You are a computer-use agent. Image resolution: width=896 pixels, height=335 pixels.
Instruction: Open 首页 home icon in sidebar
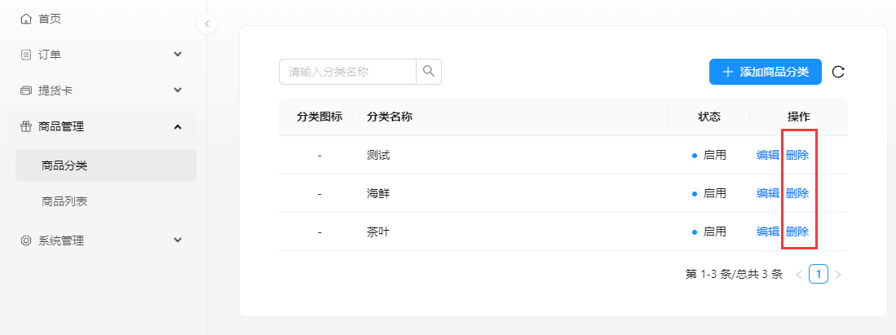click(x=25, y=20)
